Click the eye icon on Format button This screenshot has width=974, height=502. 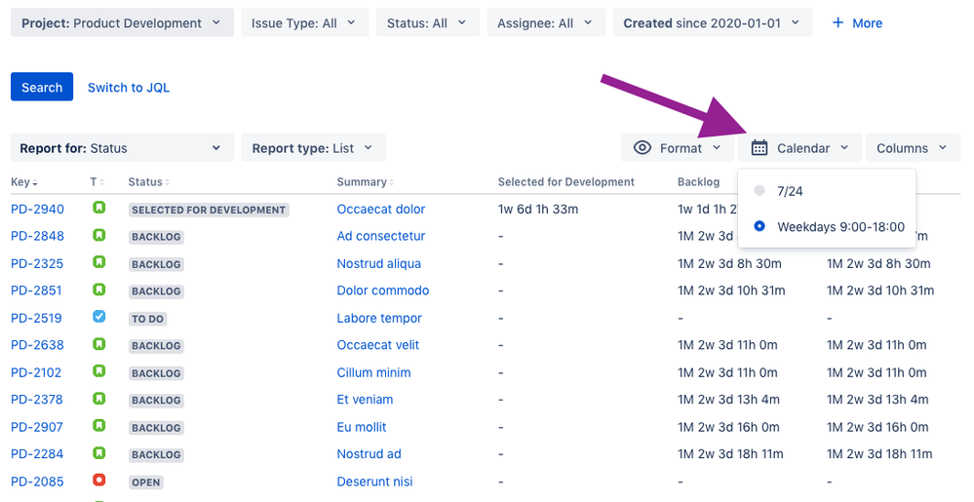click(643, 148)
